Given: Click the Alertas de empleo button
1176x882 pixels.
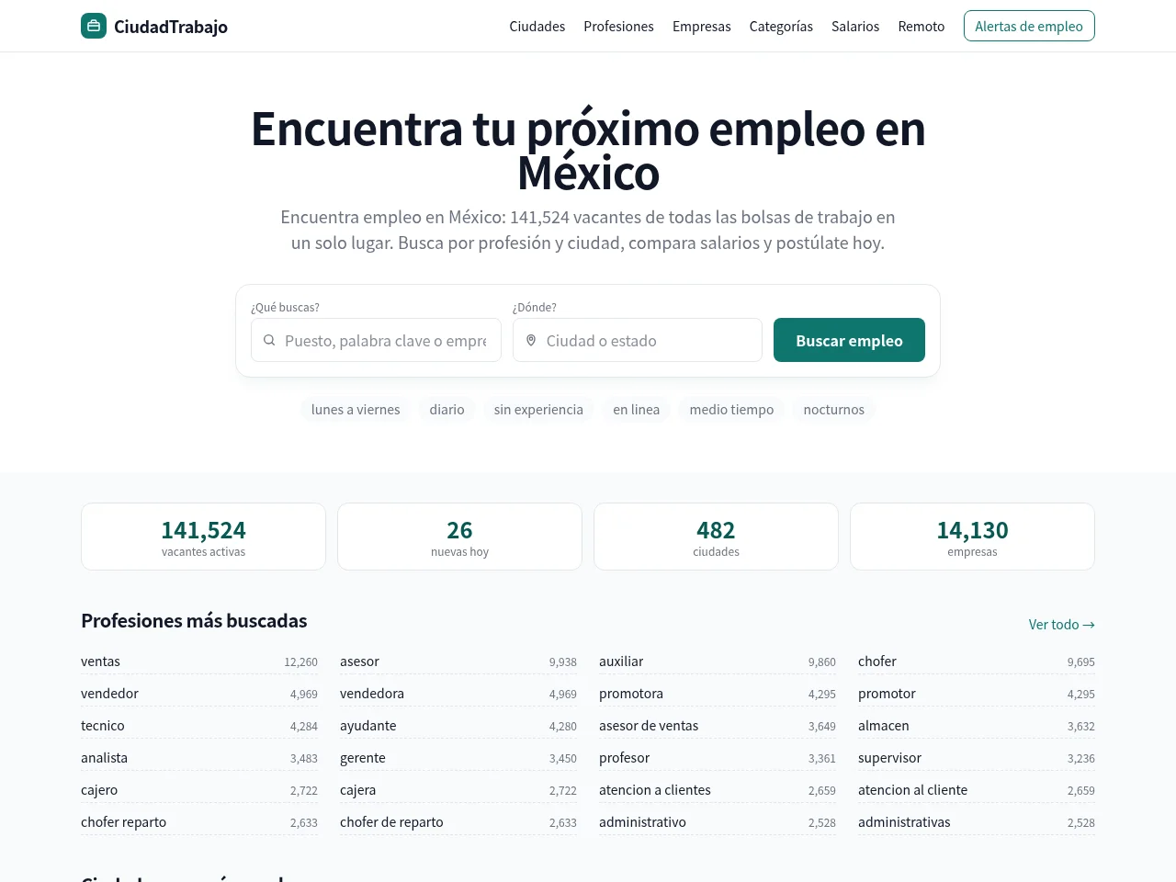Looking at the screenshot, I should click(1029, 26).
